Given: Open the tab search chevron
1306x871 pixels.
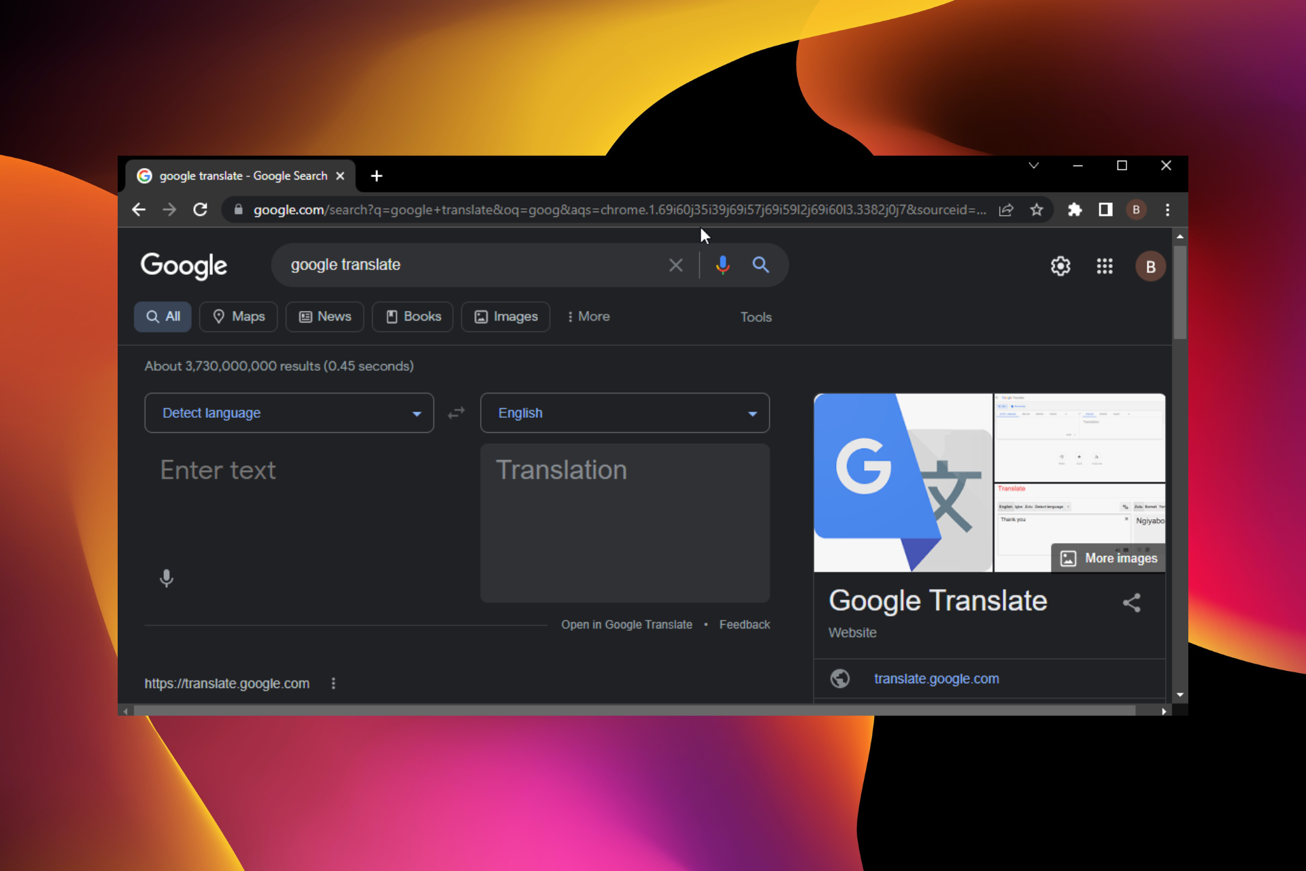Looking at the screenshot, I should [x=1033, y=165].
